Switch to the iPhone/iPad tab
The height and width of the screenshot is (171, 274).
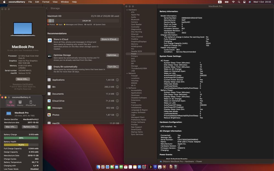pyautogui.click(x=31, y=103)
